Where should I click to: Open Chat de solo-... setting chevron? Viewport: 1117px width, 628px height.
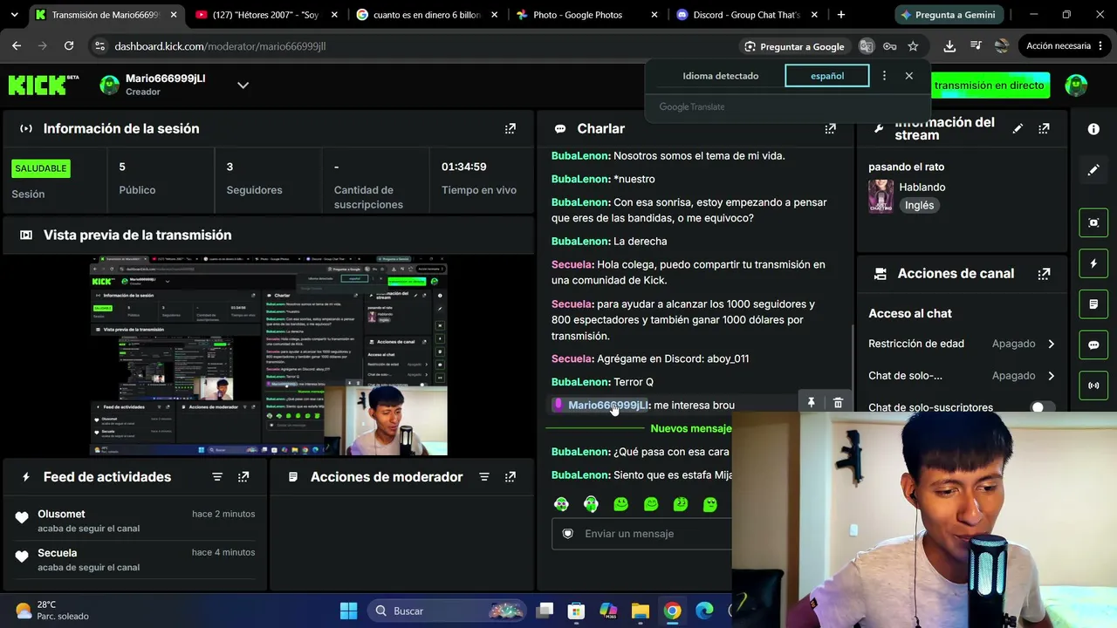1051,376
